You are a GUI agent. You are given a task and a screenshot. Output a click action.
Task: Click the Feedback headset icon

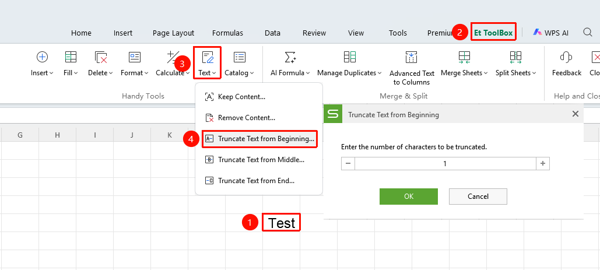pyautogui.click(x=566, y=57)
